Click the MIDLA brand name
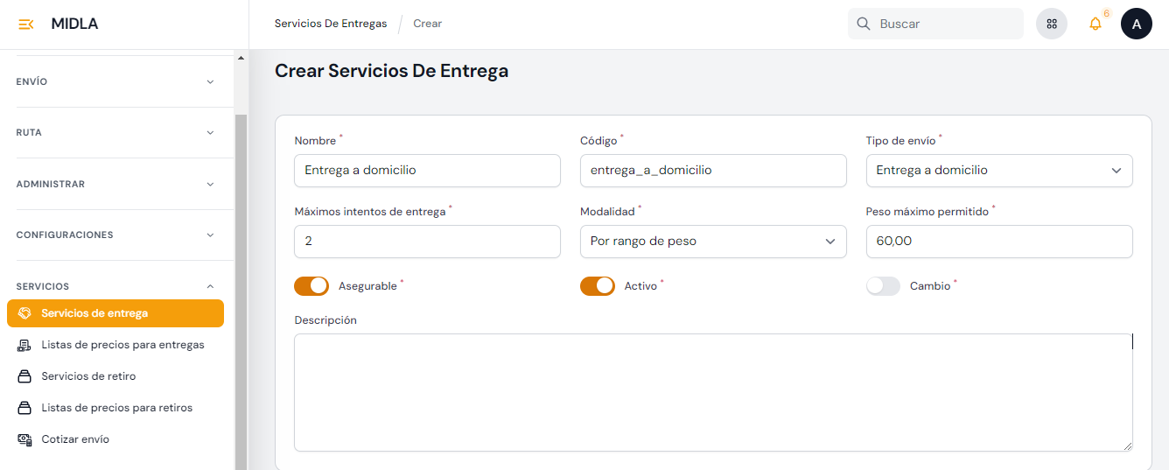Screen dimensions: 1169x470 tap(74, 24)
